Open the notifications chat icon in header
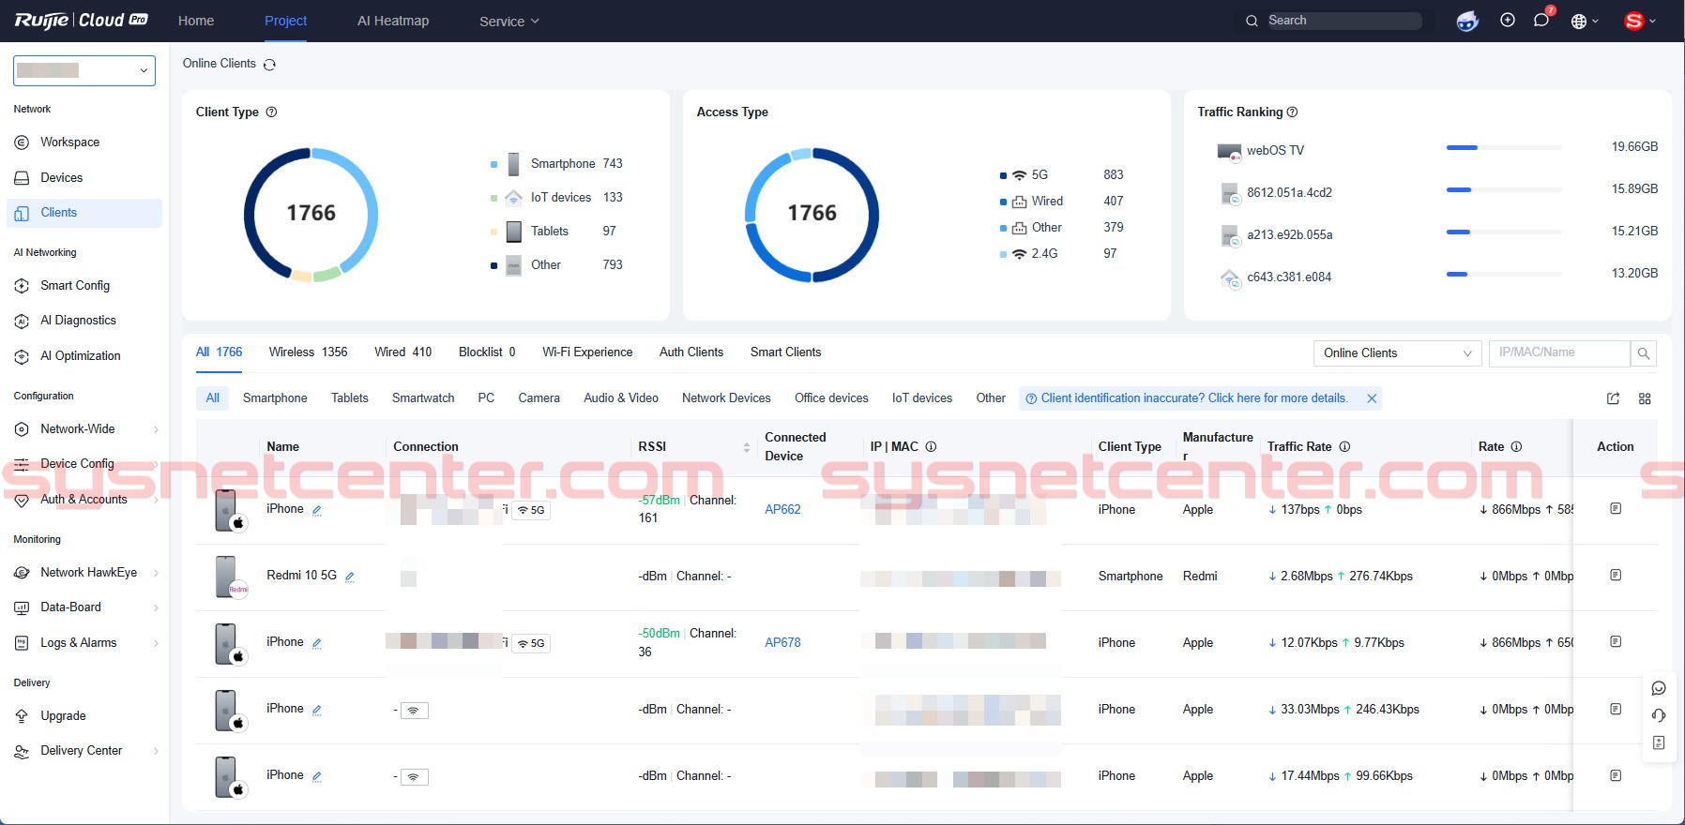Screen dimensions: 1685x825 click(1541, 21)
